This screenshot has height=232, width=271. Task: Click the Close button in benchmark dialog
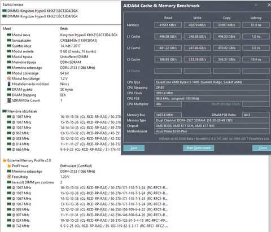pos(263,148)
